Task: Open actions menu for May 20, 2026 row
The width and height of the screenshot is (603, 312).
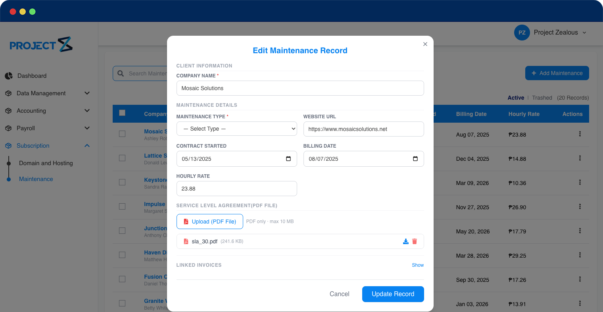Action: coord(580,231)
